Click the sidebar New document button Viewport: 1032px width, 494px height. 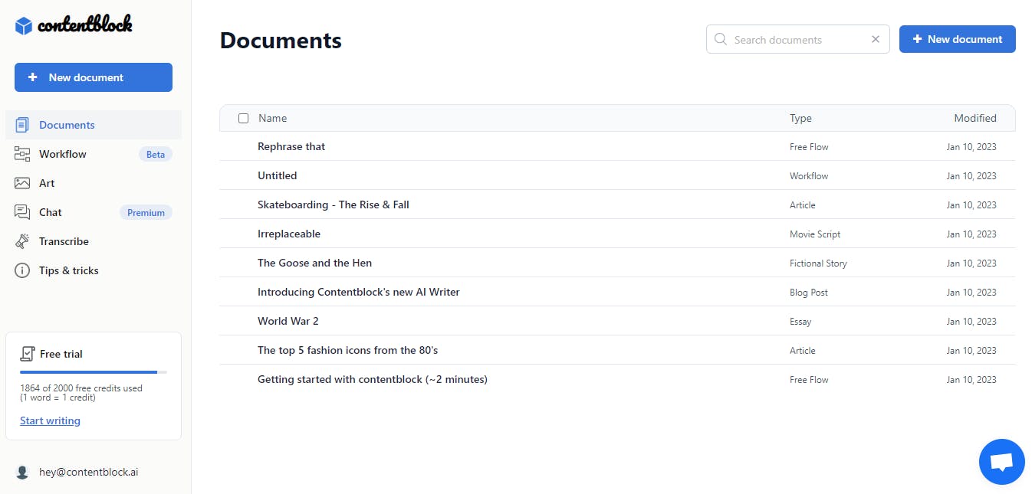point(94,77)
